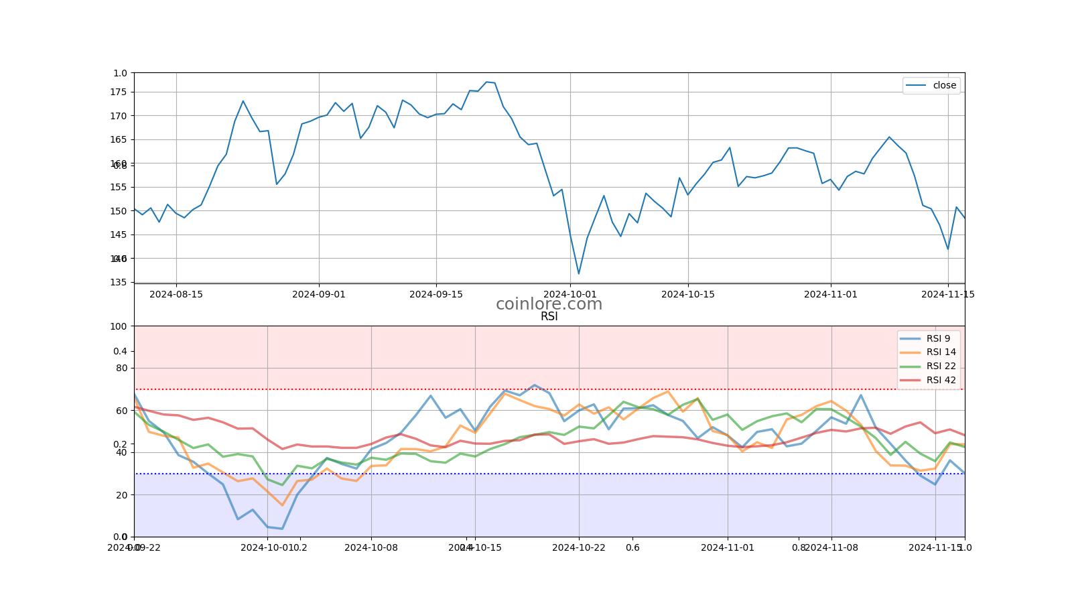Click the 2024-10-22 RSI axis date

pos(579,547)
